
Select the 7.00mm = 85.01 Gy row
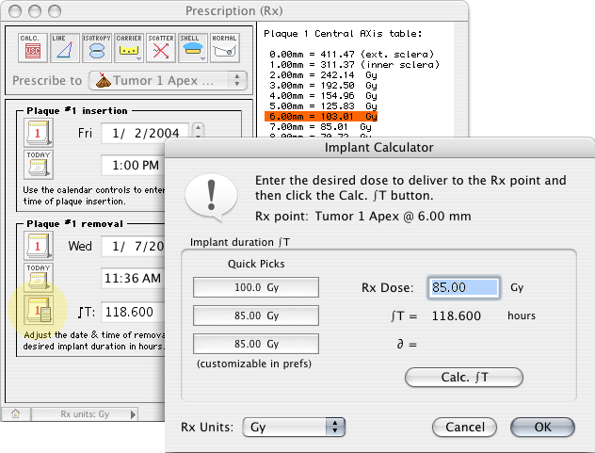pyautogui.click(x=320, y=126)
